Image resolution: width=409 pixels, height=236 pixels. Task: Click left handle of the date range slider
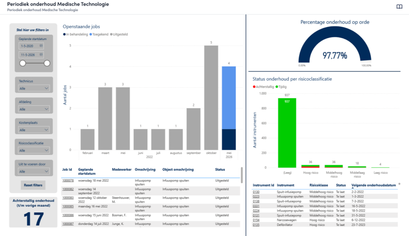pos(23,63)
